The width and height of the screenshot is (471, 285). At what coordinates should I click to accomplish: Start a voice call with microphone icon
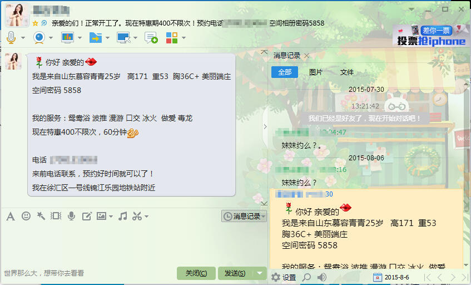pos(11,38)
